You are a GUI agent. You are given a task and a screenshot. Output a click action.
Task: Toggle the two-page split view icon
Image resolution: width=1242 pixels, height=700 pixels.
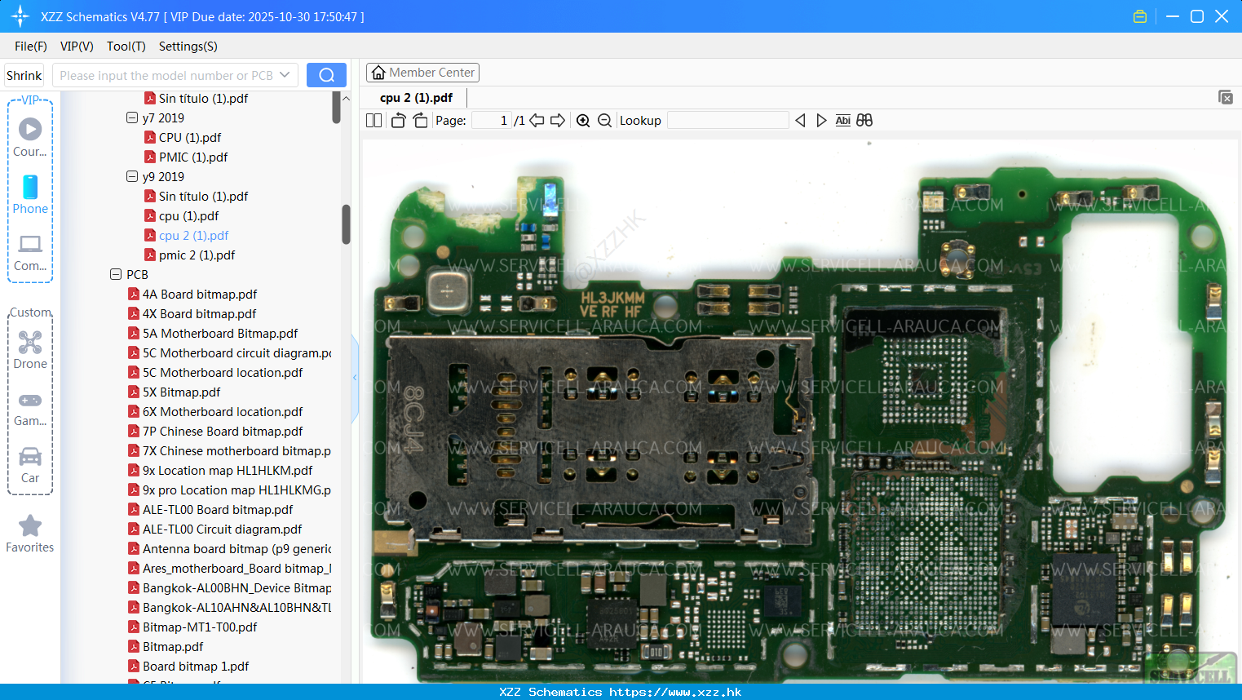(x=373, y=121)
